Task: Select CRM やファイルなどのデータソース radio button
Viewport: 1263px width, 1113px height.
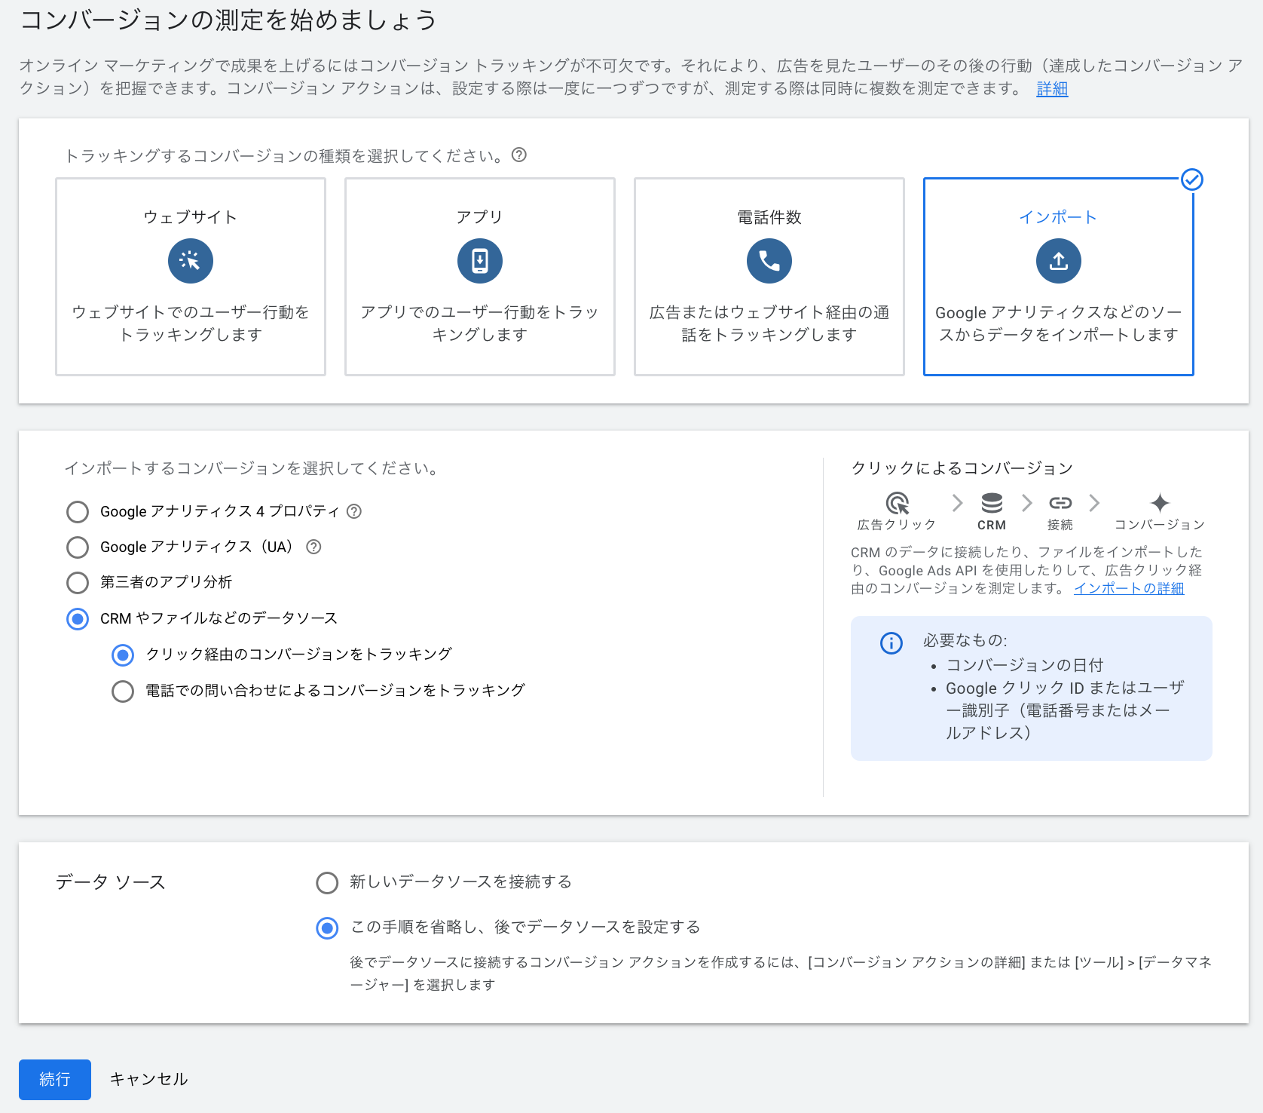Action: click(78, 619)
